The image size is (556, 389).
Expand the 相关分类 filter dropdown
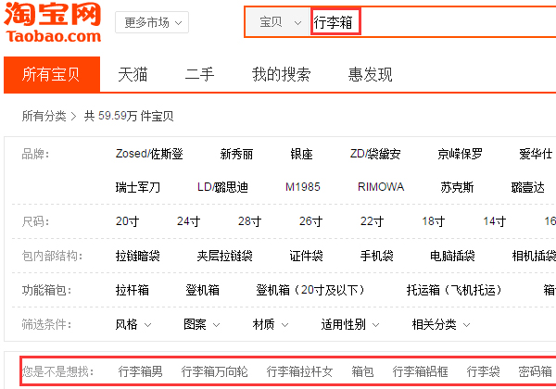tap(441, 324)
